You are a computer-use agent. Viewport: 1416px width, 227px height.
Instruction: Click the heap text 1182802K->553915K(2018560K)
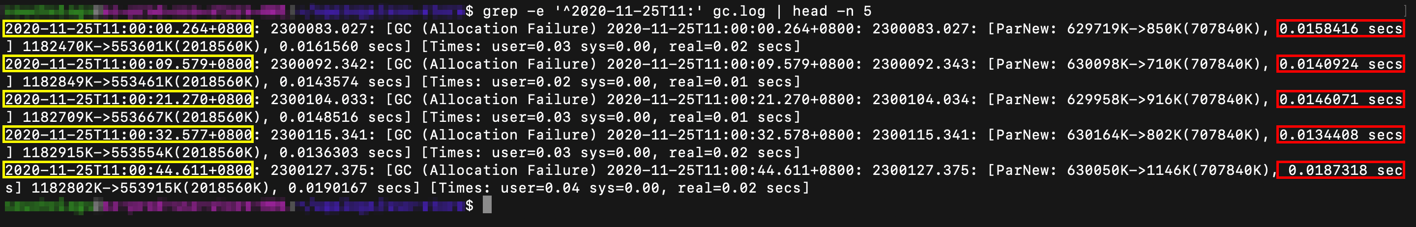point(150,188)
